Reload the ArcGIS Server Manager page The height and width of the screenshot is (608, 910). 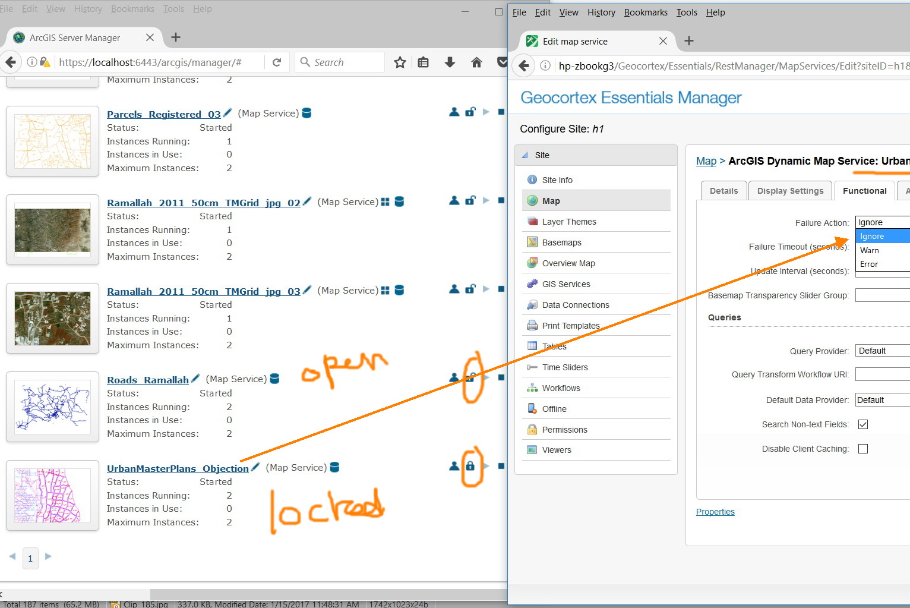click(277, 62)
